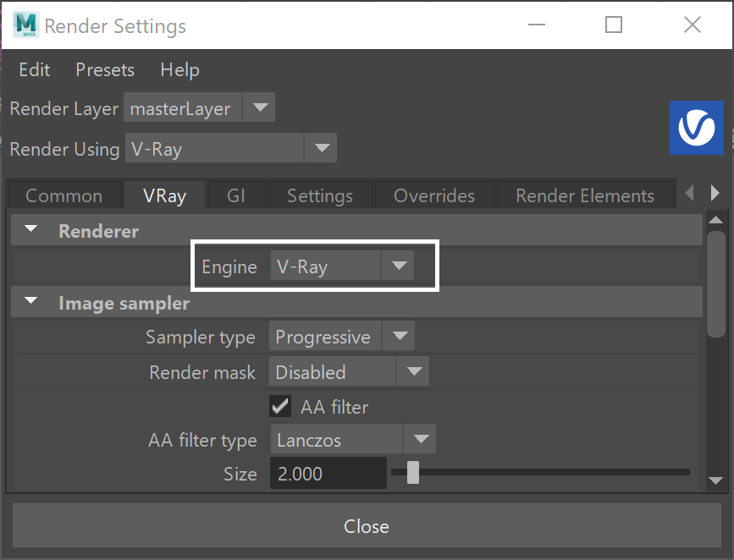
Task: Open the Render Using dropdown
Action: 231,148
